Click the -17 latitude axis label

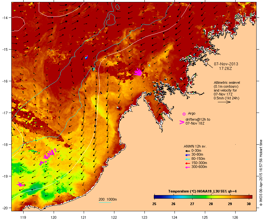(x=5, y=113)
